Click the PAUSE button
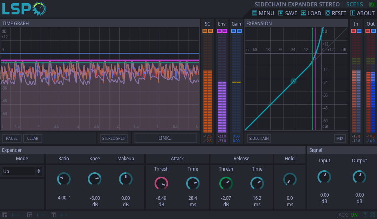The image size is (377, 219). coord(12,138)
